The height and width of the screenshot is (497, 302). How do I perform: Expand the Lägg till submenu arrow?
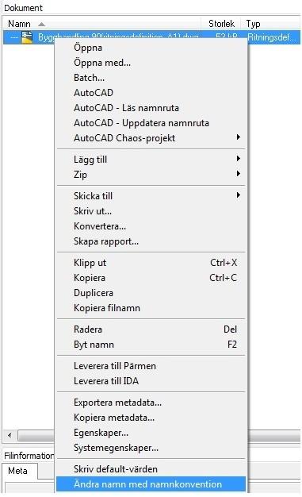[239, 158]
